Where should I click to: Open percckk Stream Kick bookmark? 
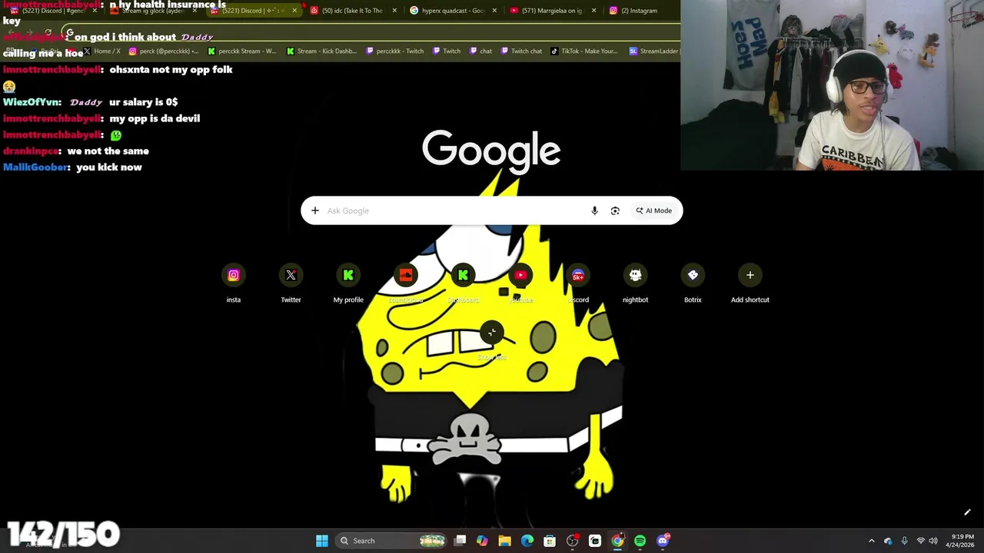(x=242, y=51)
